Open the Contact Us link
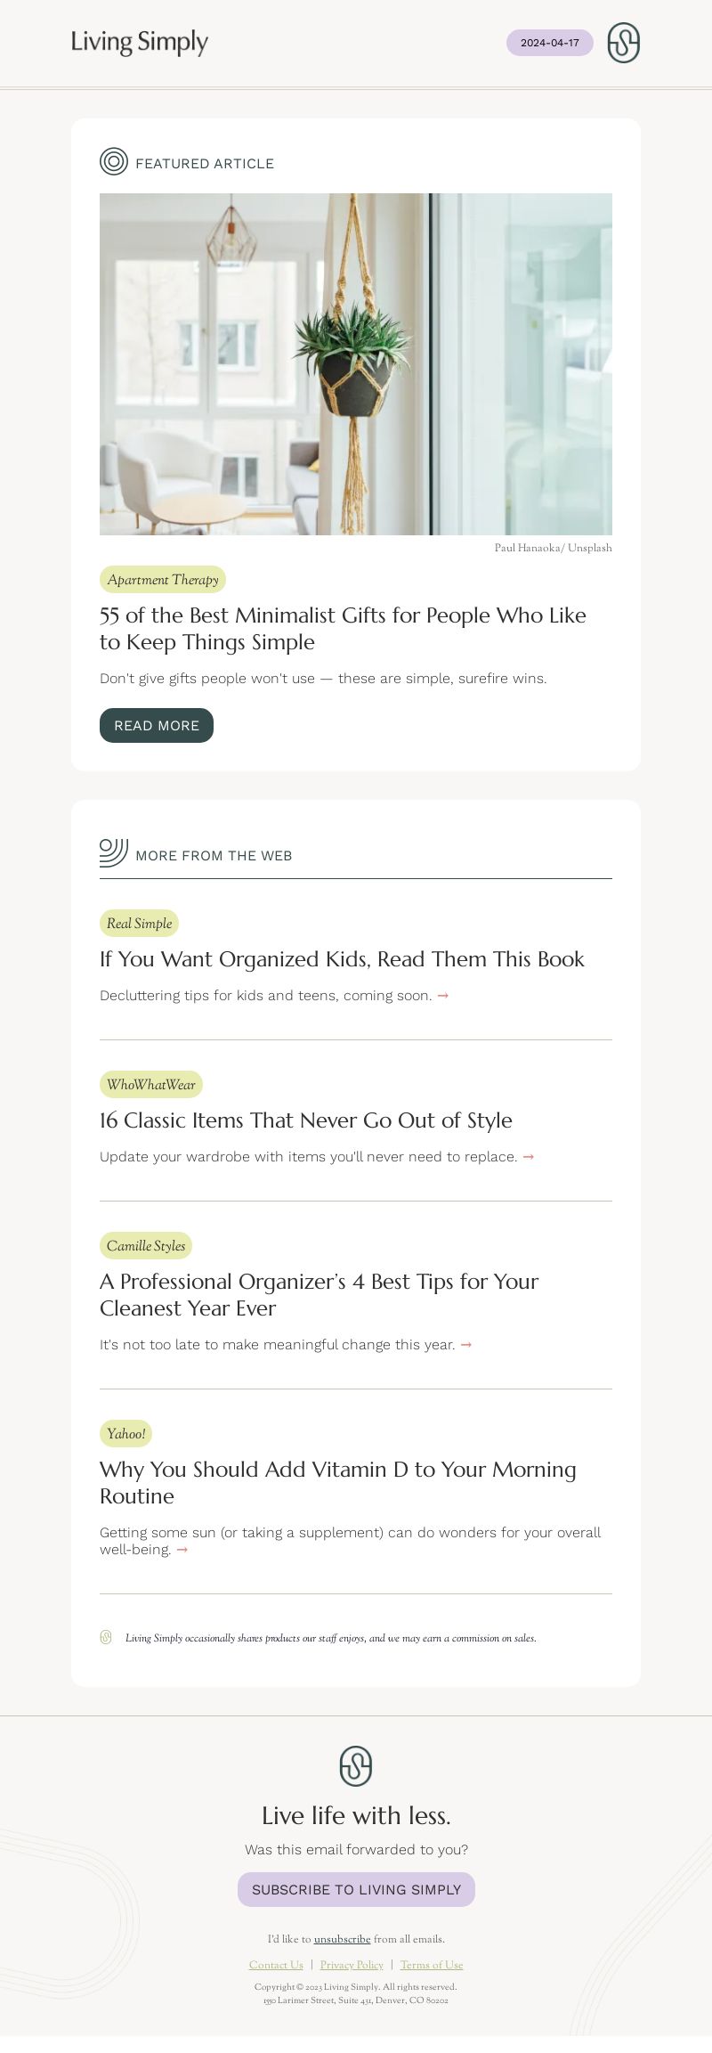Viewport: 712px width, 2053px height. coord(276,1965)
